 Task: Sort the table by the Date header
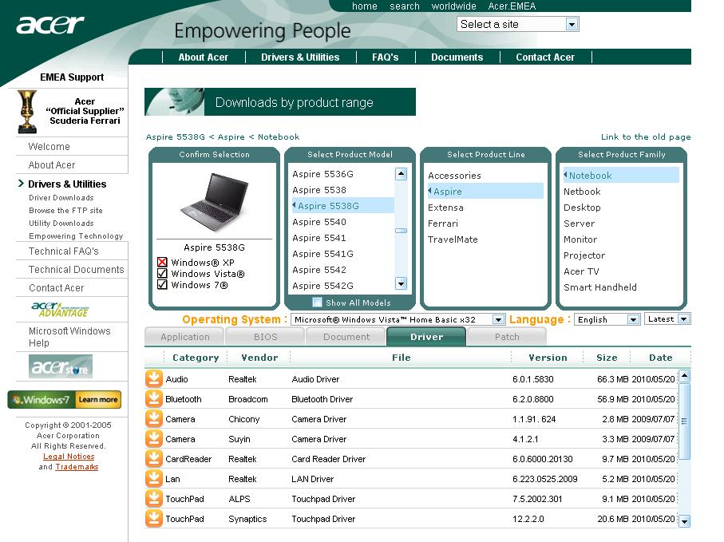pyautogui.click(x=660, y=358)
